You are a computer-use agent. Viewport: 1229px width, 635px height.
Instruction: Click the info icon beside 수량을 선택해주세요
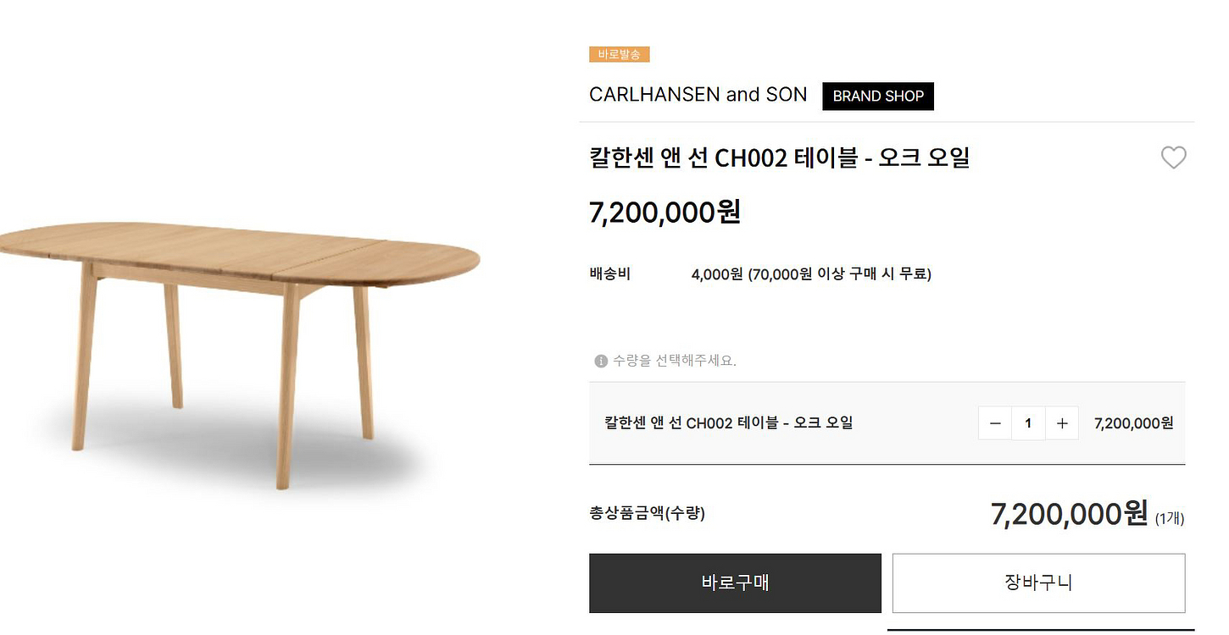601,362
